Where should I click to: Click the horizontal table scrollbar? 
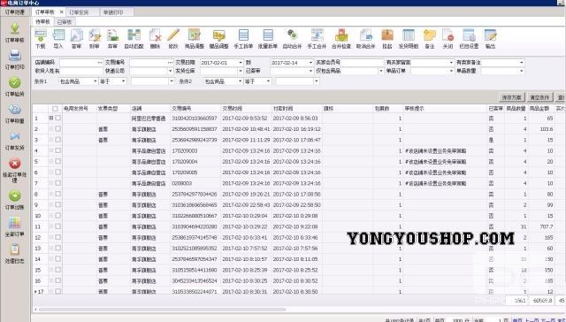click(163, 310)
